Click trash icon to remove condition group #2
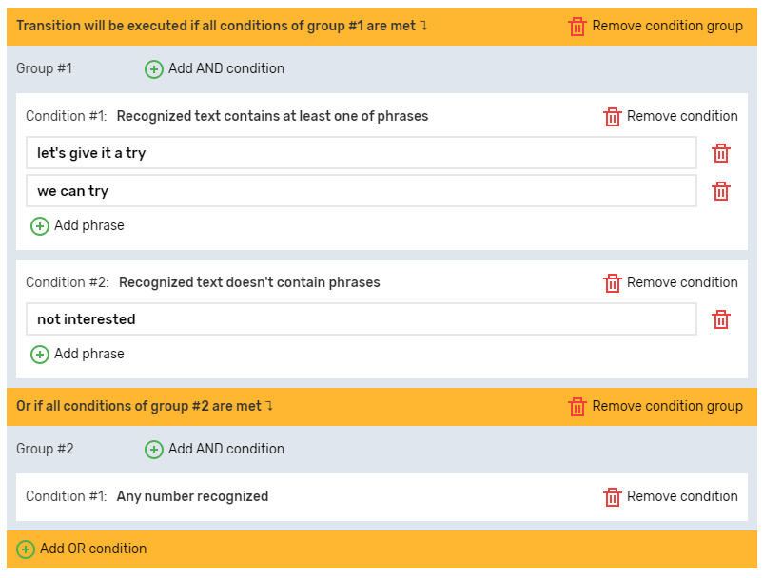 click(x=577, y=407)
